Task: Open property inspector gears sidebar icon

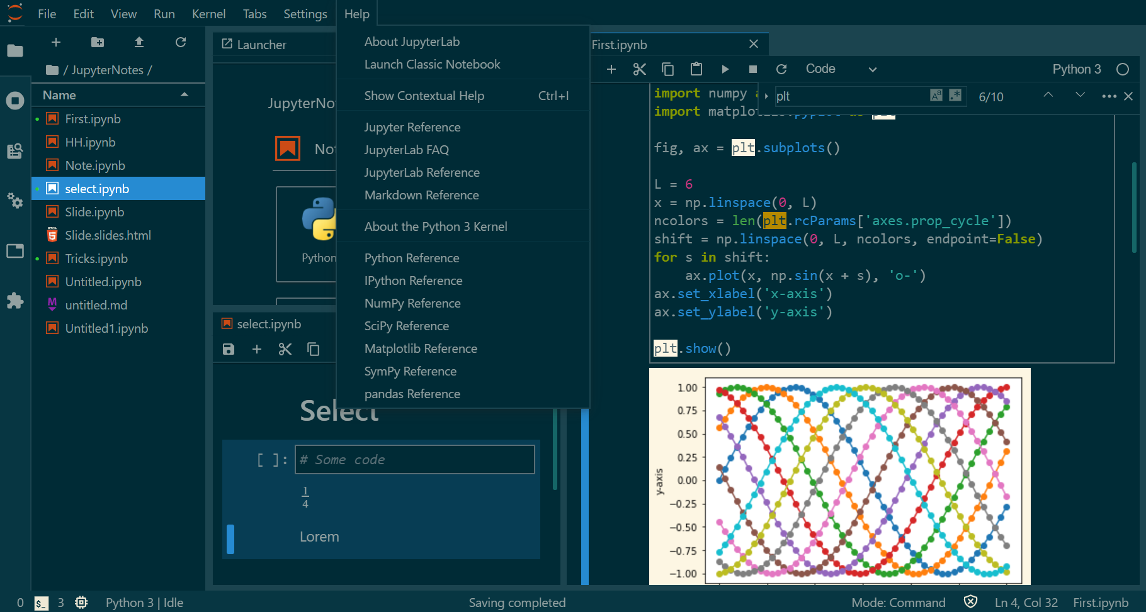Action: [15, 201]
